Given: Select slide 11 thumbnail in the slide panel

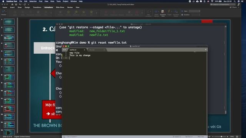Looking at the screenshot, I should [9, 101].
